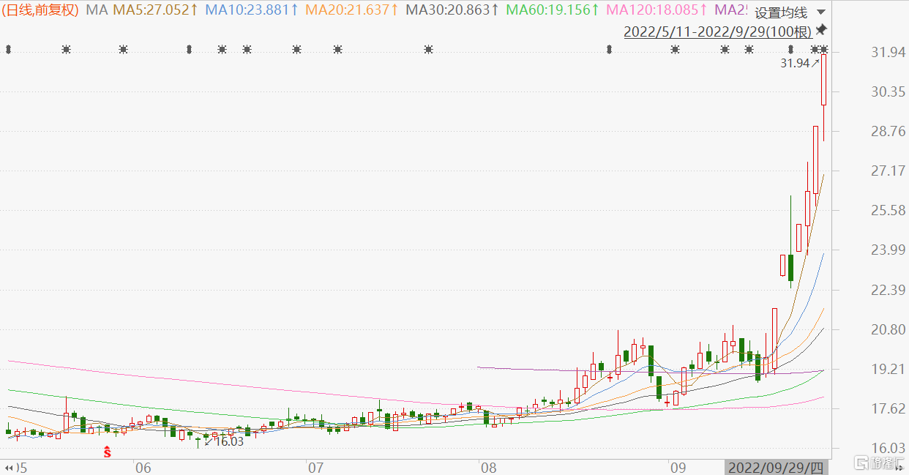Select the MA10:23.881 indicator label
This screenshot has width=909, height=475.
click(252, 10)
